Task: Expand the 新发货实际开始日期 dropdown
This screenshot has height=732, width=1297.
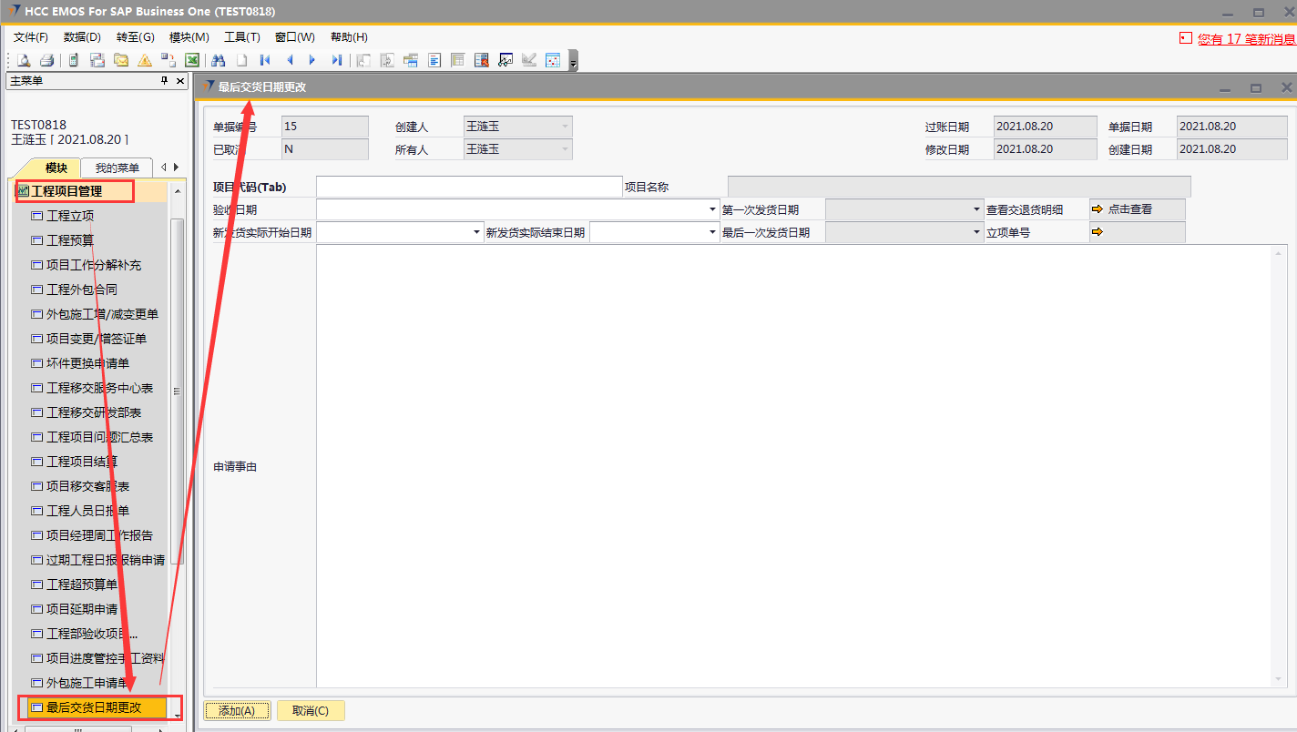Action: (477, 233)
